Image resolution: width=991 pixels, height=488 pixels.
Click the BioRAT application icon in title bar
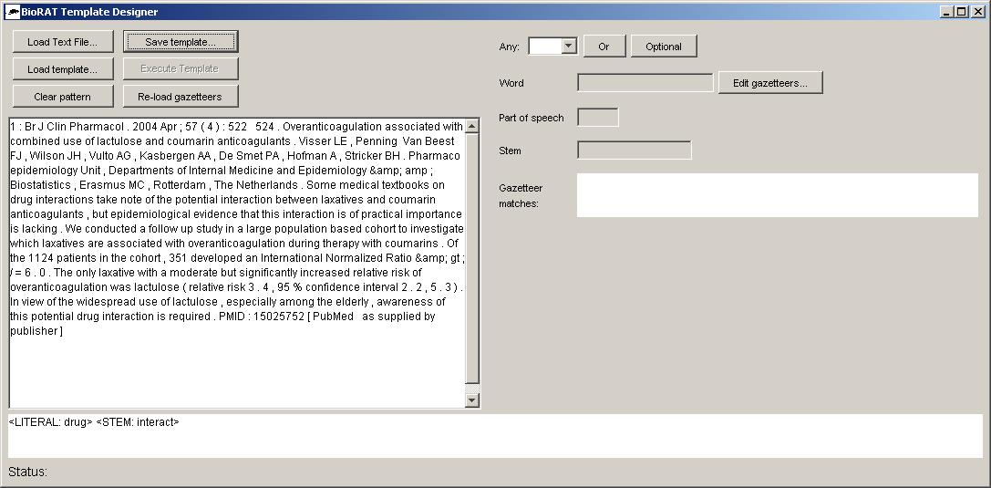coord(11,11)
